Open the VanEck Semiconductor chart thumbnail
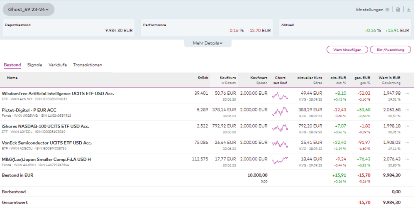This screenshot has height=209, width=415. [280, 145]
